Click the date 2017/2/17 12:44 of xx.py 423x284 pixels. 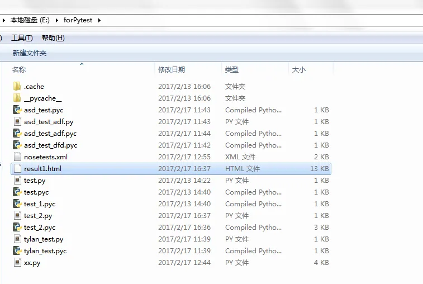[x=184, y=263]
